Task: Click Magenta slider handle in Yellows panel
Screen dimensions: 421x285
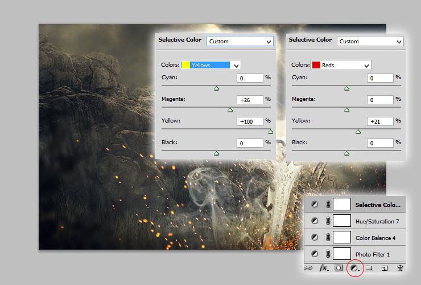Action: [230, 110]
